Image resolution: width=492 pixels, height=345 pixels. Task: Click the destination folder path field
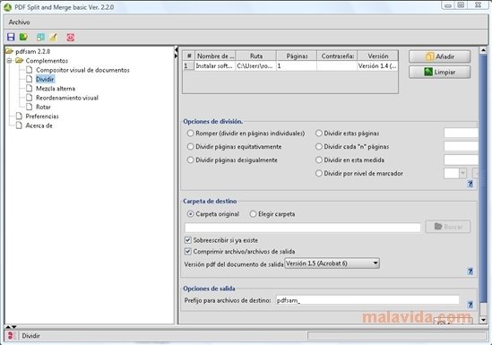click(303, 228)
